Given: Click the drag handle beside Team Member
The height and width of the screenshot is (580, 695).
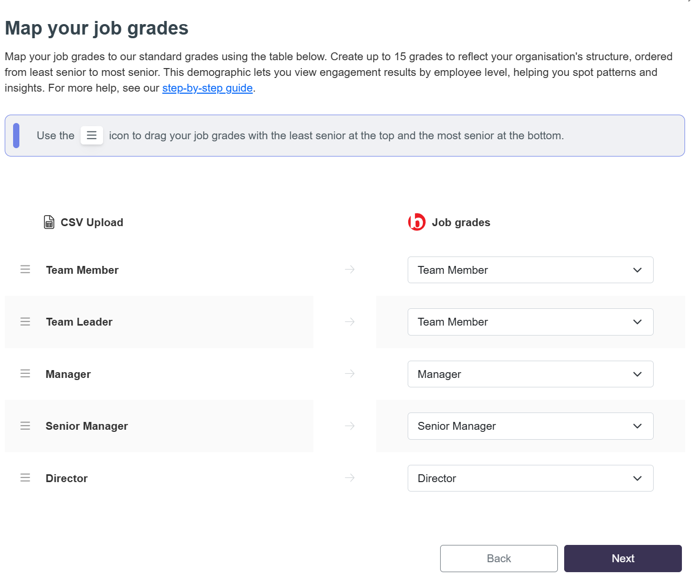Looking at the screenshot, I should click(25, 270).
